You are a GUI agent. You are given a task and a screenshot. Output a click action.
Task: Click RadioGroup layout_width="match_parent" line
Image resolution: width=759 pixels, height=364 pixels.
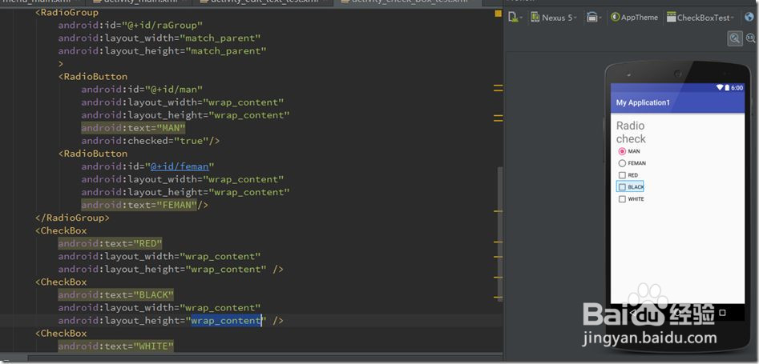pos(159,38)
